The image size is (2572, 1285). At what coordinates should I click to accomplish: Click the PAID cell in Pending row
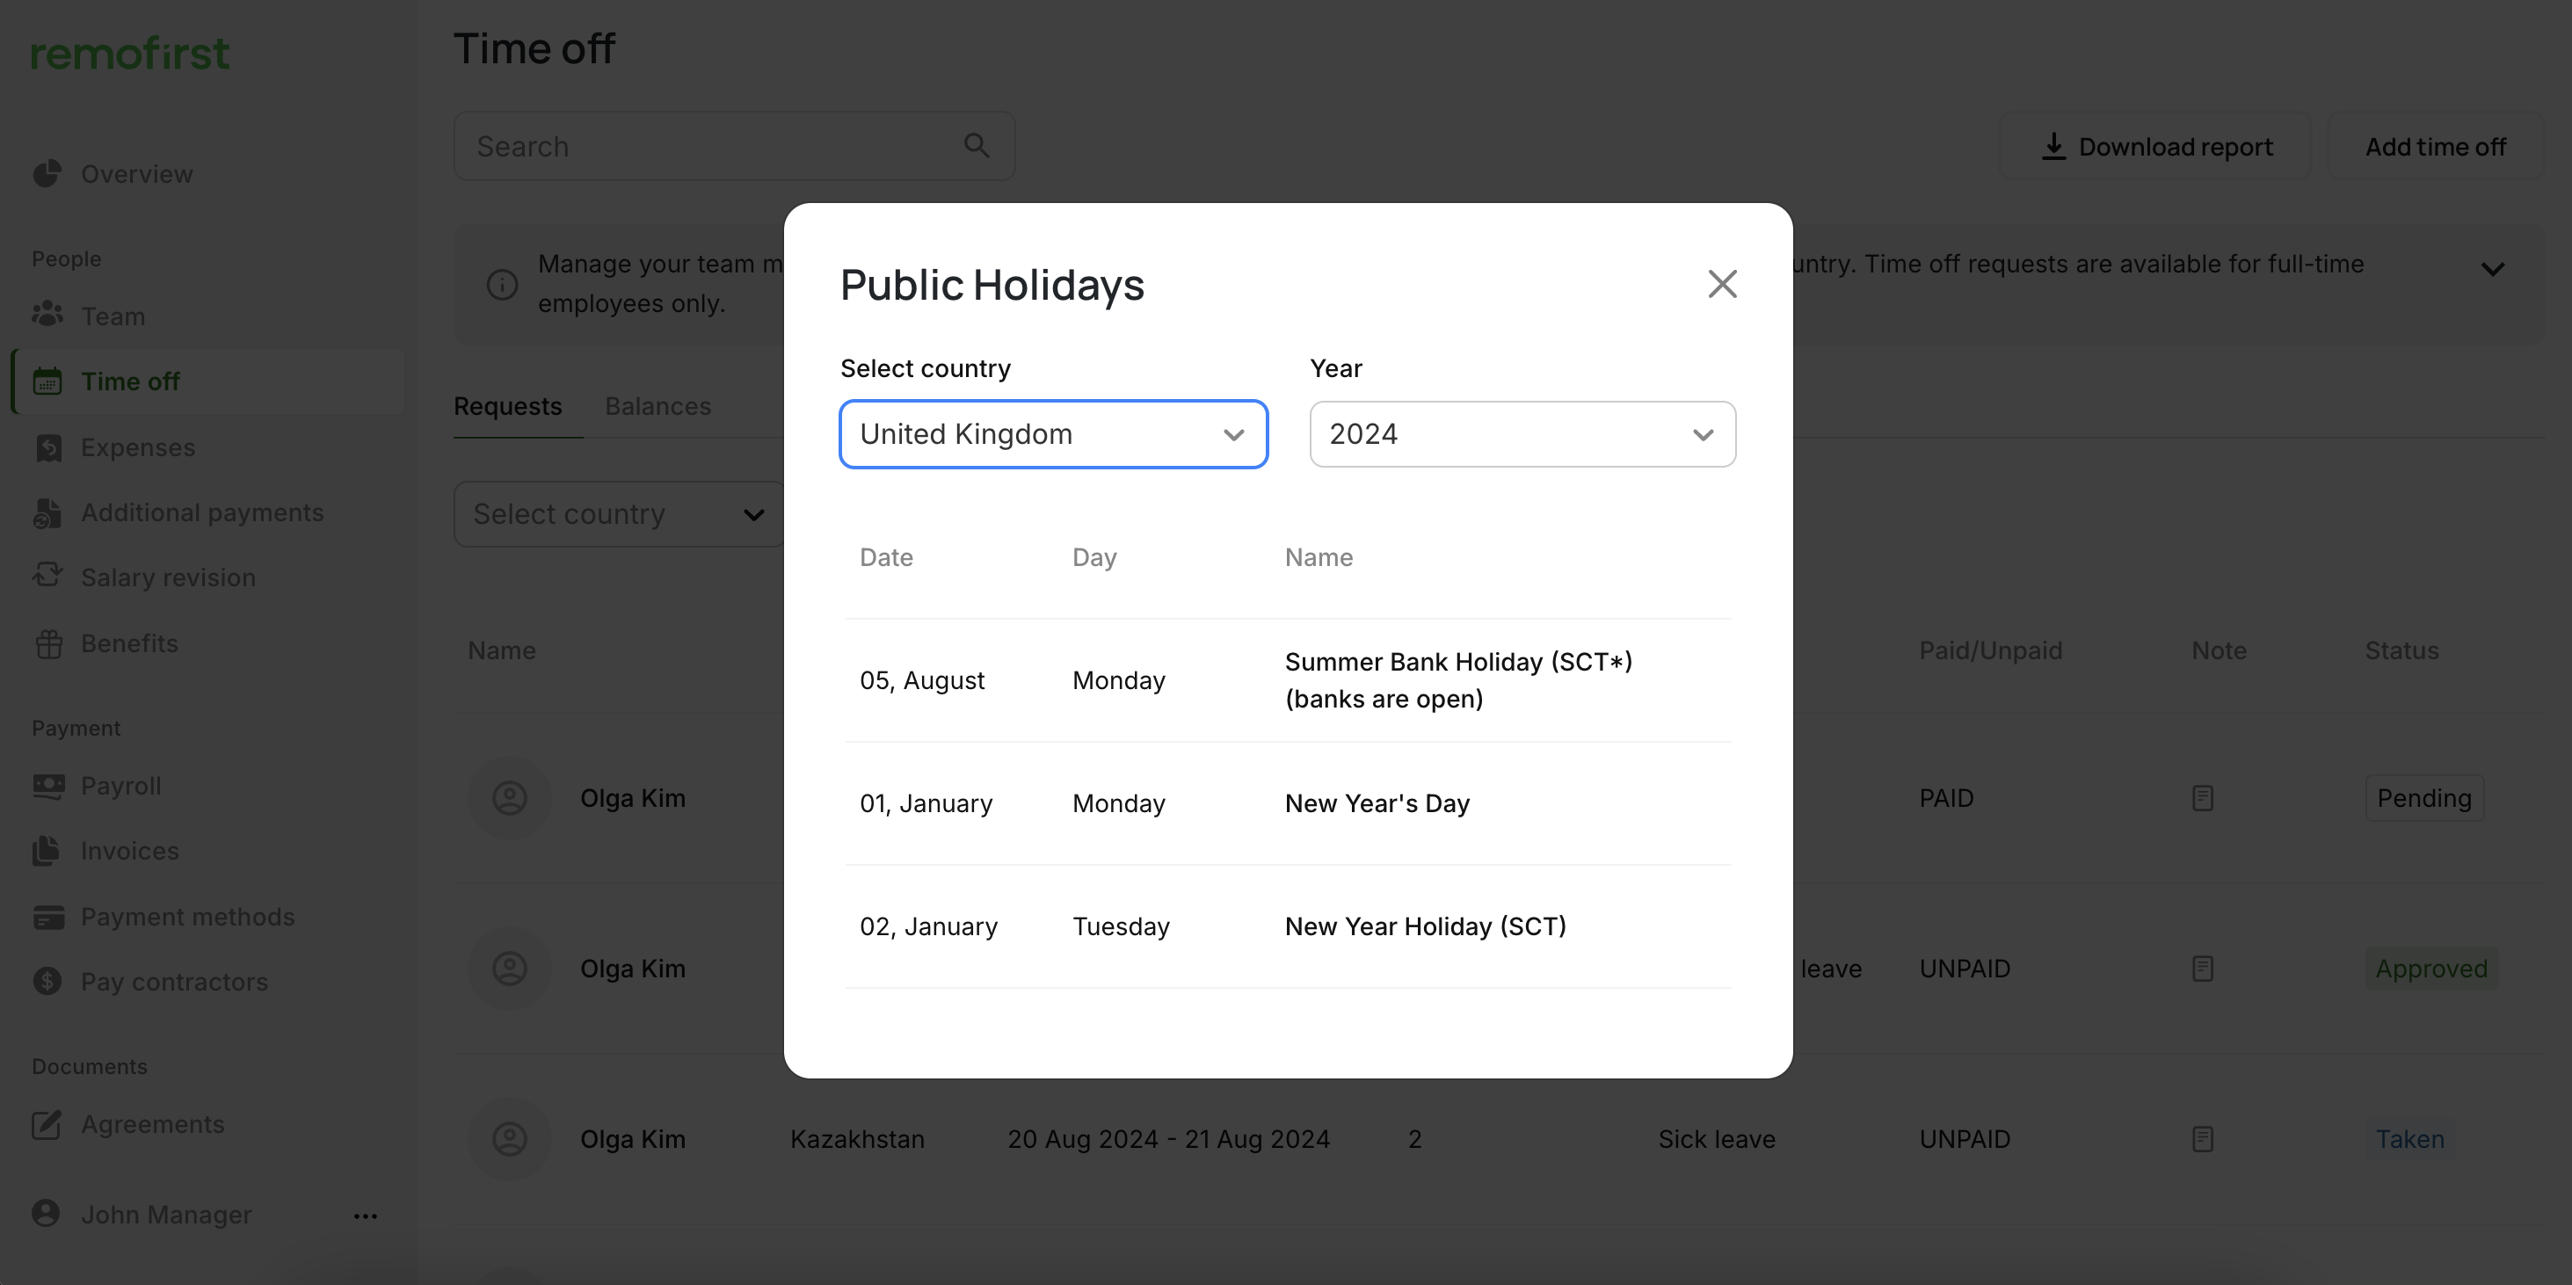coord(1946,798)
